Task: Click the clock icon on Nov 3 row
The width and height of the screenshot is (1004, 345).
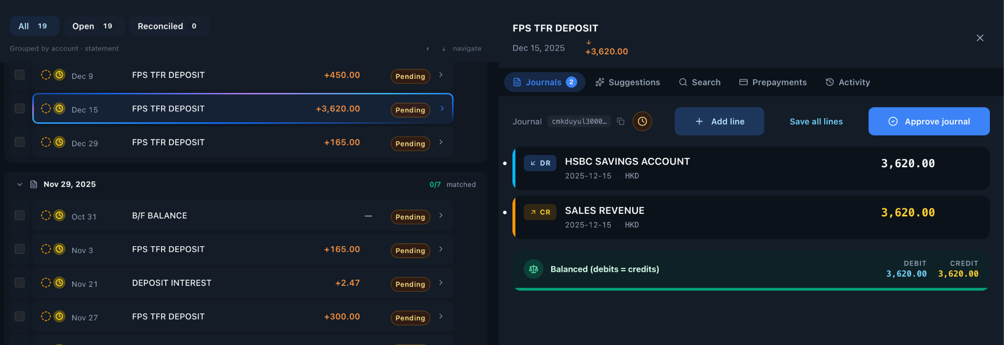Action: [x=60, y=249]
